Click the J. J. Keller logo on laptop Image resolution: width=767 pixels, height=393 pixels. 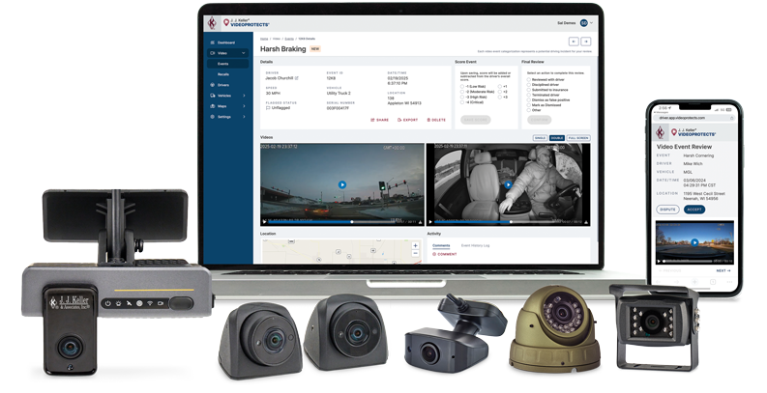(x=212, y=23)
